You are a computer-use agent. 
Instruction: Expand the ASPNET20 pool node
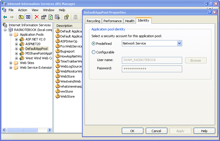pyautogui.click(x=17, y=44)
